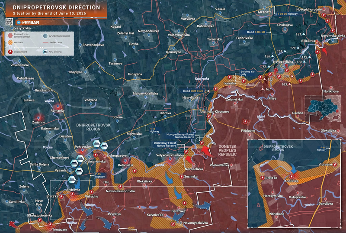Click the height 143 triangle marker
Screen dimensions: 346x233
point(289,84)
